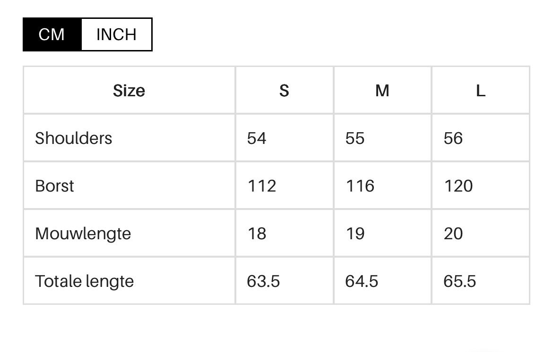Click the Borst value 112 cell
553x352 pixels.
[262, 186]
